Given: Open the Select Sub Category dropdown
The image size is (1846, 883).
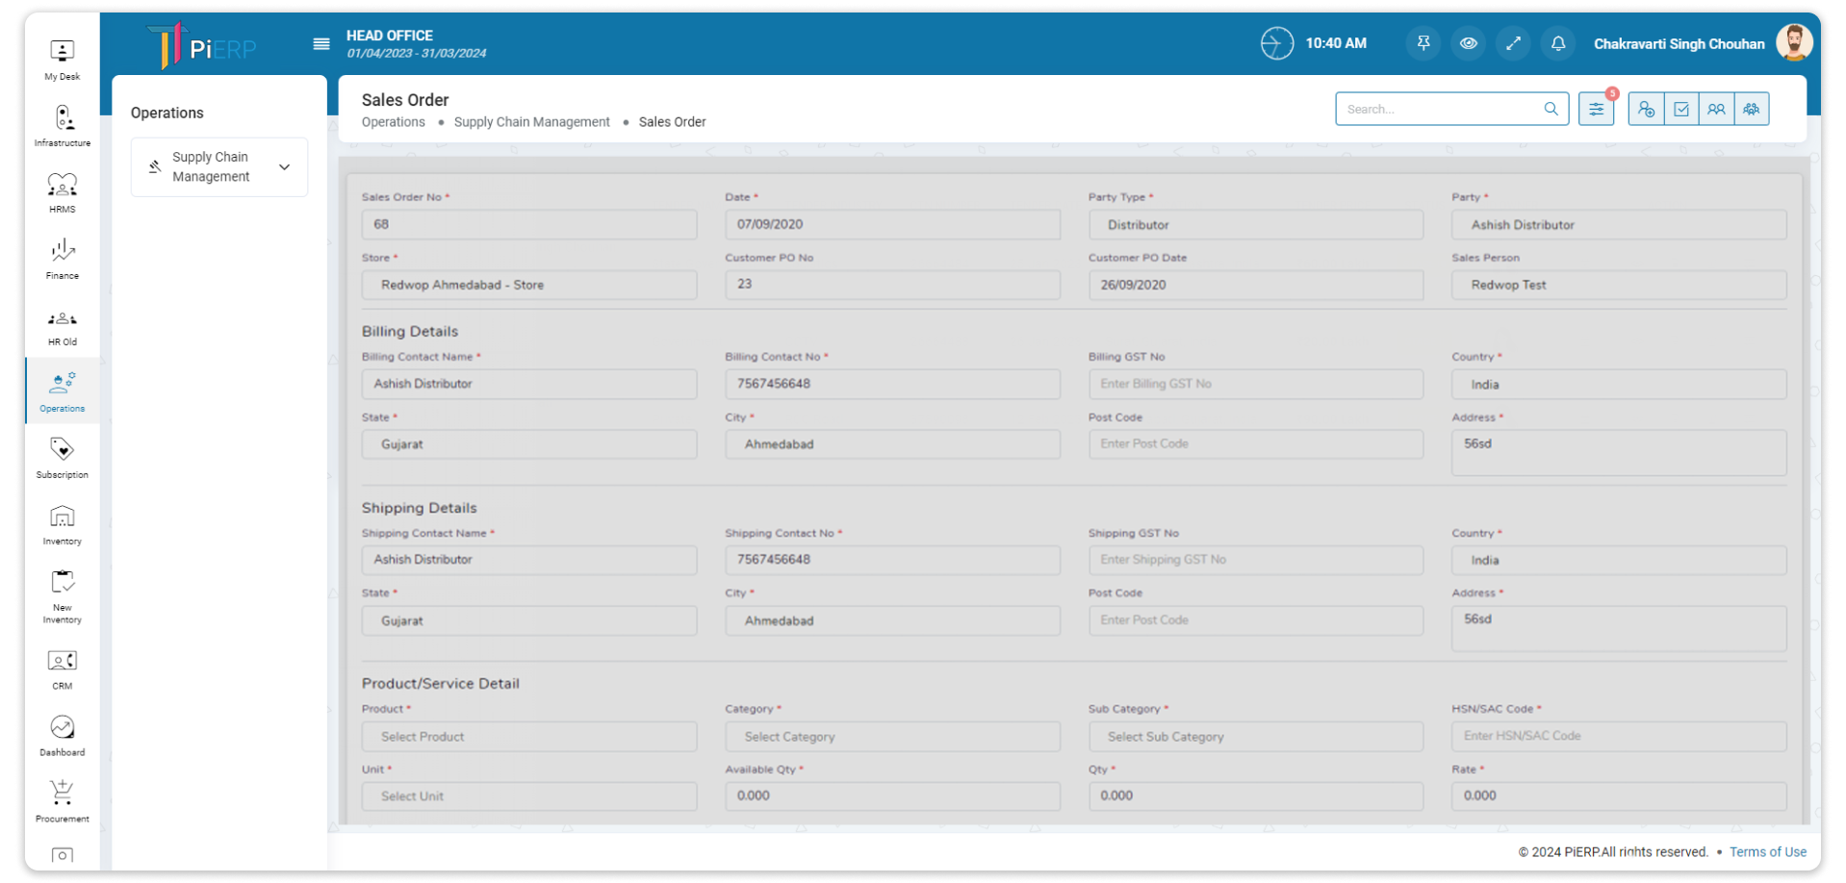Looking at the screenshot, I should click(x=1255, y=737).
